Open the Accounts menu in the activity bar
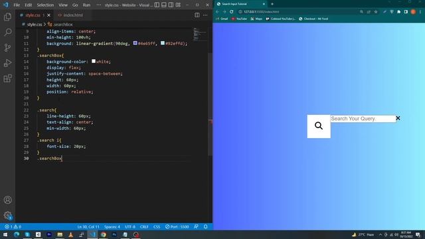Screen dimensions: 425x239 [7, 200]
